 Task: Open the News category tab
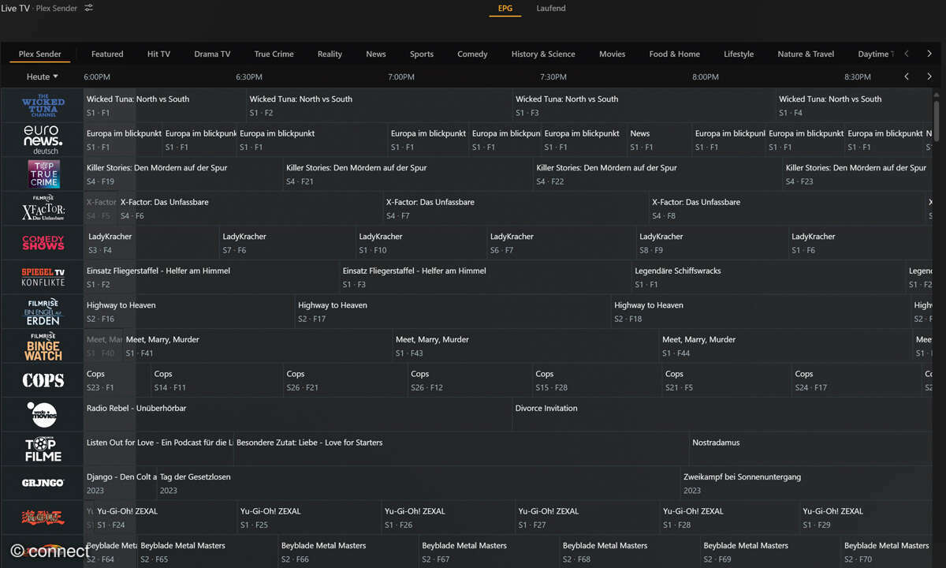[376, 54]
